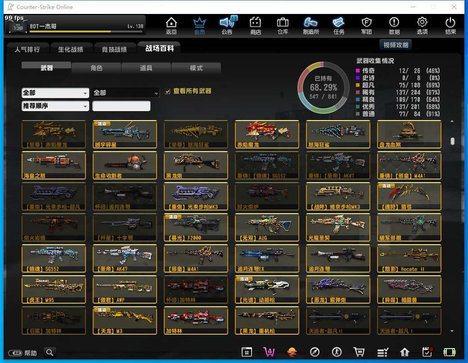Viewport: 468px width, 363px height.
Task: Click the 视频攻略 button
Action: pyautogui.click(x=396, y=45)
